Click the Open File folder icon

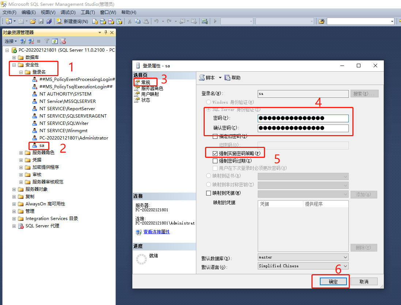(x=33, y=21)
